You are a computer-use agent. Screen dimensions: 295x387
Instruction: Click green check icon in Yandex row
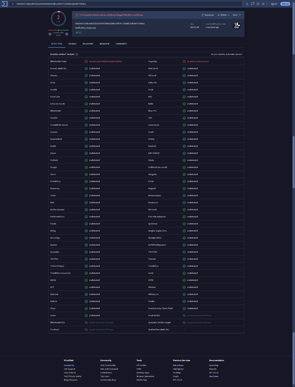[x=184, y=301]
